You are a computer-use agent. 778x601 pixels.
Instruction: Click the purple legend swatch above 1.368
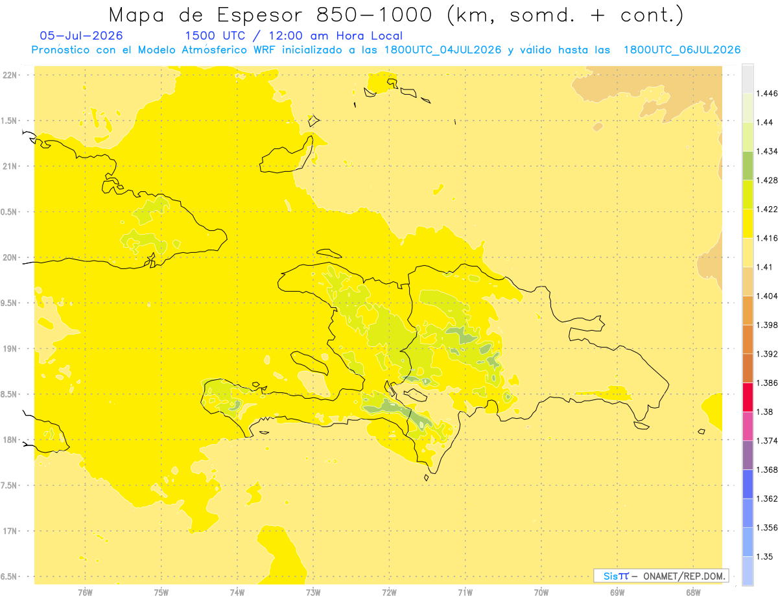(x=748, y=455)
